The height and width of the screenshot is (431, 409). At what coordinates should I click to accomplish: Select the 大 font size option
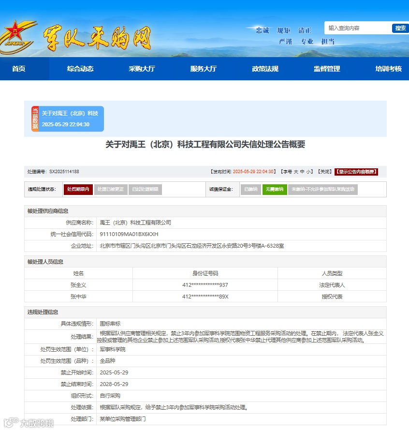point(295,171)
